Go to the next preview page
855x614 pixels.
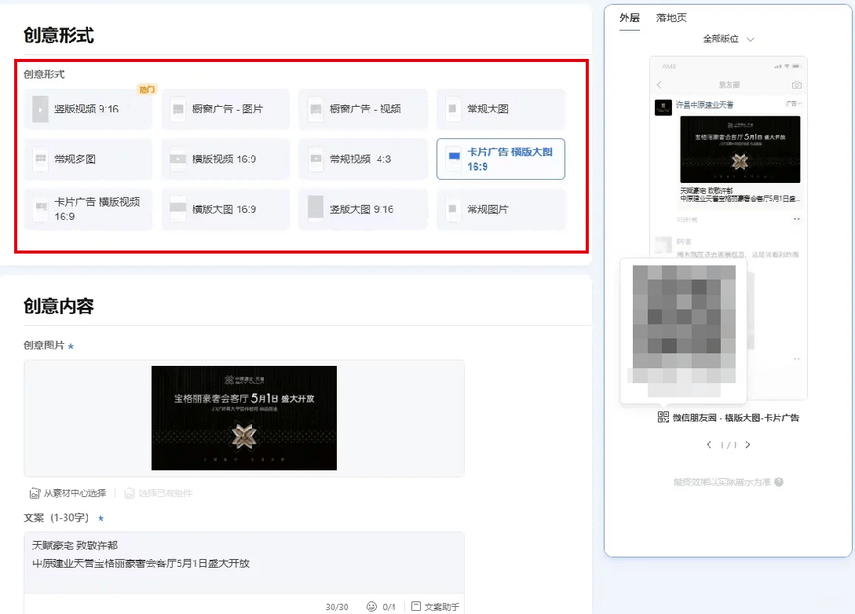(748, 445)
